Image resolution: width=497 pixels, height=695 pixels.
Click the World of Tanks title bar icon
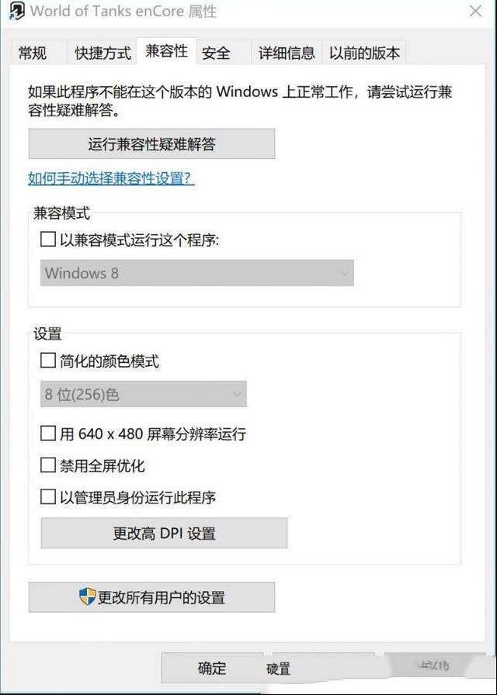[x=17, y=11]
